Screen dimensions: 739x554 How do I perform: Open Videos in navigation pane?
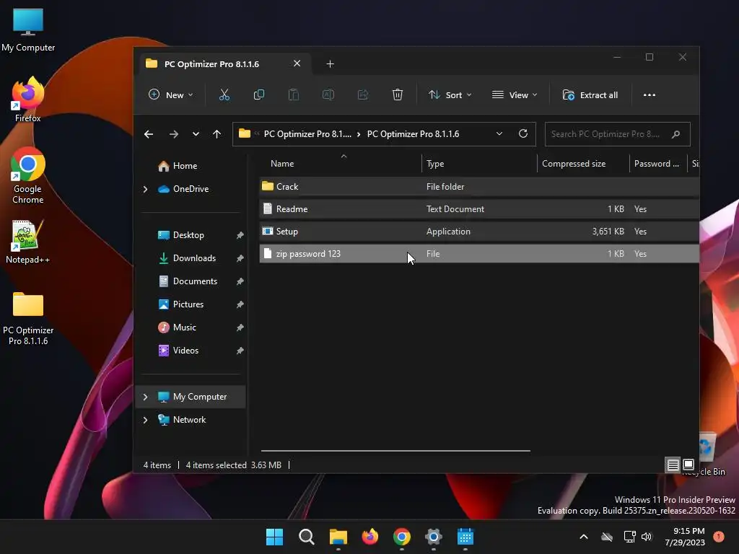185,351
